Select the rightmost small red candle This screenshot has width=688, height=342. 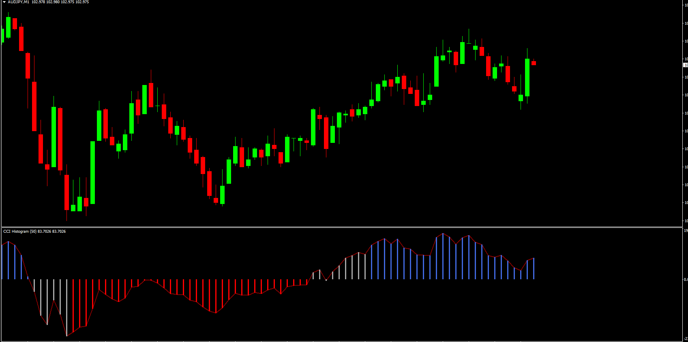pos(534,63)
